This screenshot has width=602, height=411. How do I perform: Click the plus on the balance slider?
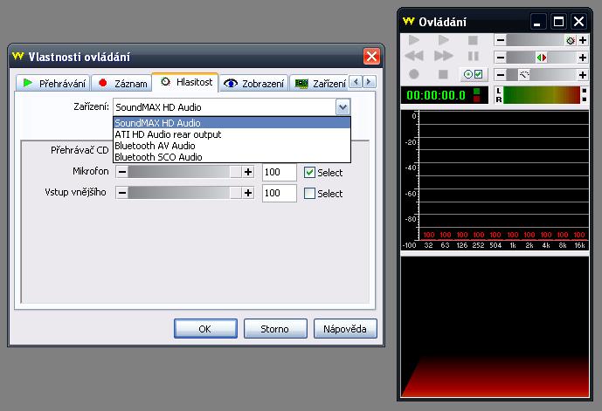pyautogui.click(x=583, y=58)
